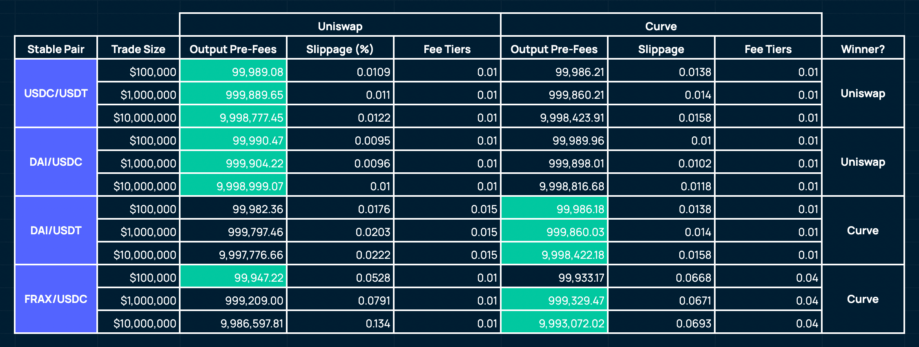Viewport: 919px width, 347px height.
Task: Click the 9,998,777.45 output cell
Action: [233, 117]
